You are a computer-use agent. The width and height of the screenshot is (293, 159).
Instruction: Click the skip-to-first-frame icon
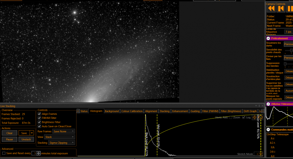[x=281, y=9]
